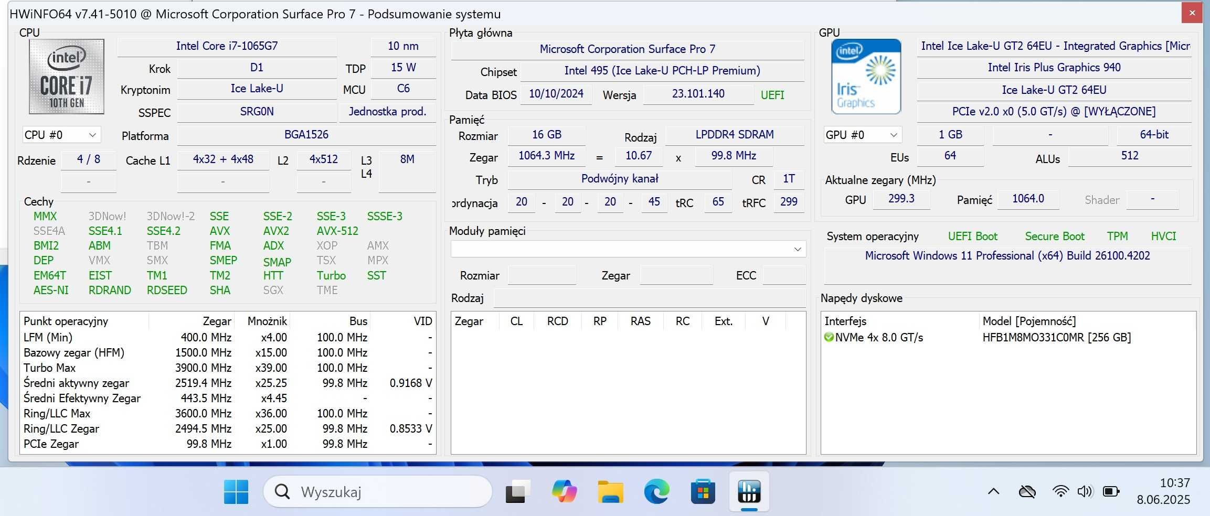Click the Intel Core i7 10th Gen logo
The width and height of the screenshot is (1210, 516).
click(x=67, y=77)
